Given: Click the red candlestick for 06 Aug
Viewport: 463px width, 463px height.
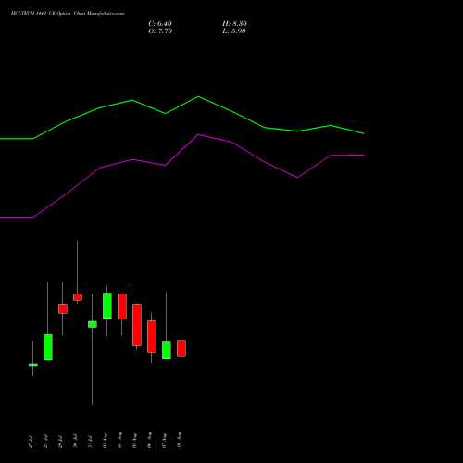Looking at the screenshot, I should click(152, 336).
